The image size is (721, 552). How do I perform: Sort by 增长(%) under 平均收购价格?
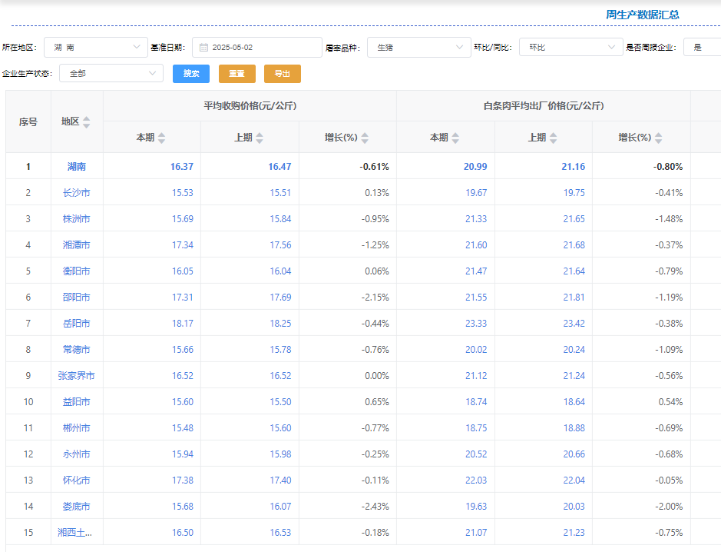365,138
